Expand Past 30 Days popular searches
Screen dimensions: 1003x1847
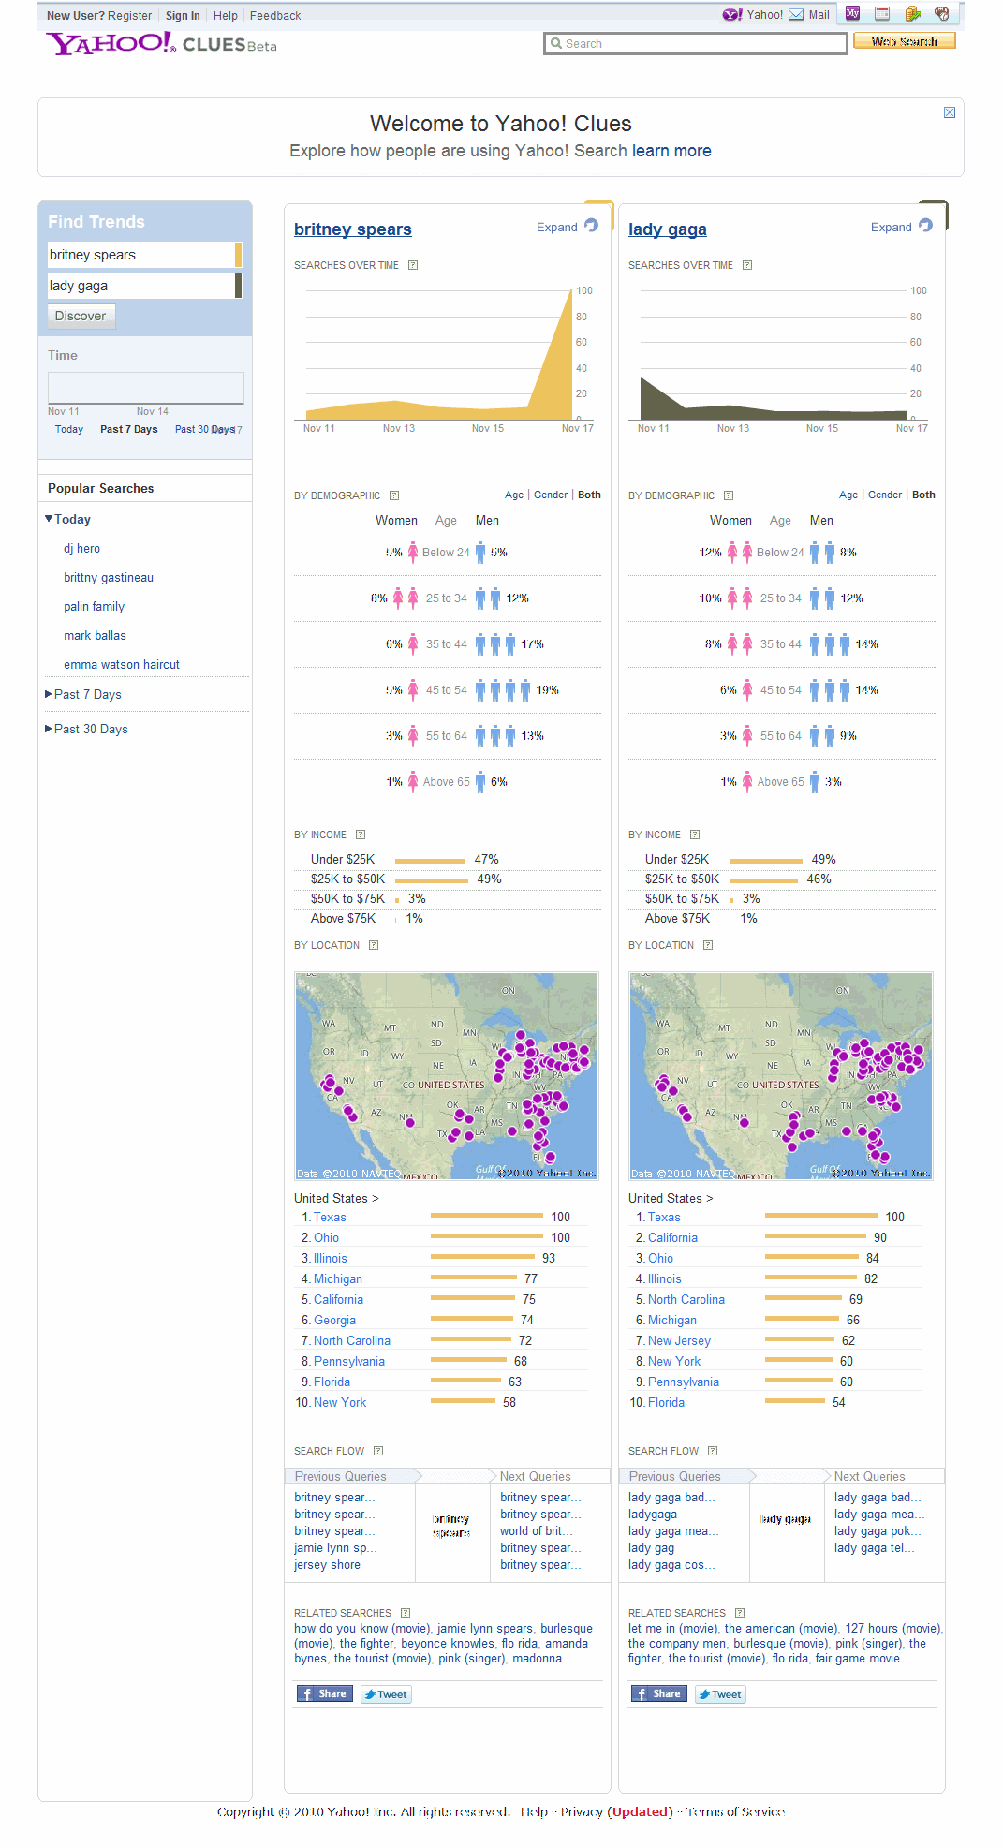[90, 729]
